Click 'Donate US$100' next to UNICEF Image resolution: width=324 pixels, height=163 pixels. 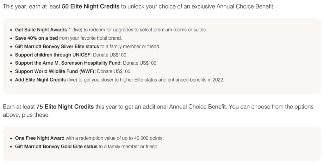[110, 55]
